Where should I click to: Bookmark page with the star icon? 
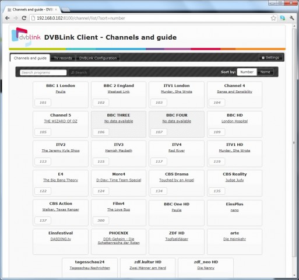[x=273, y=18]
